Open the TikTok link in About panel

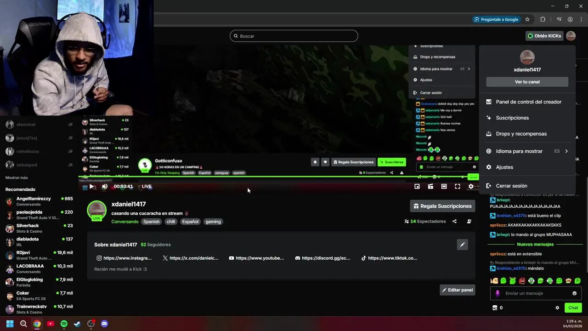[x=389, y=258]
